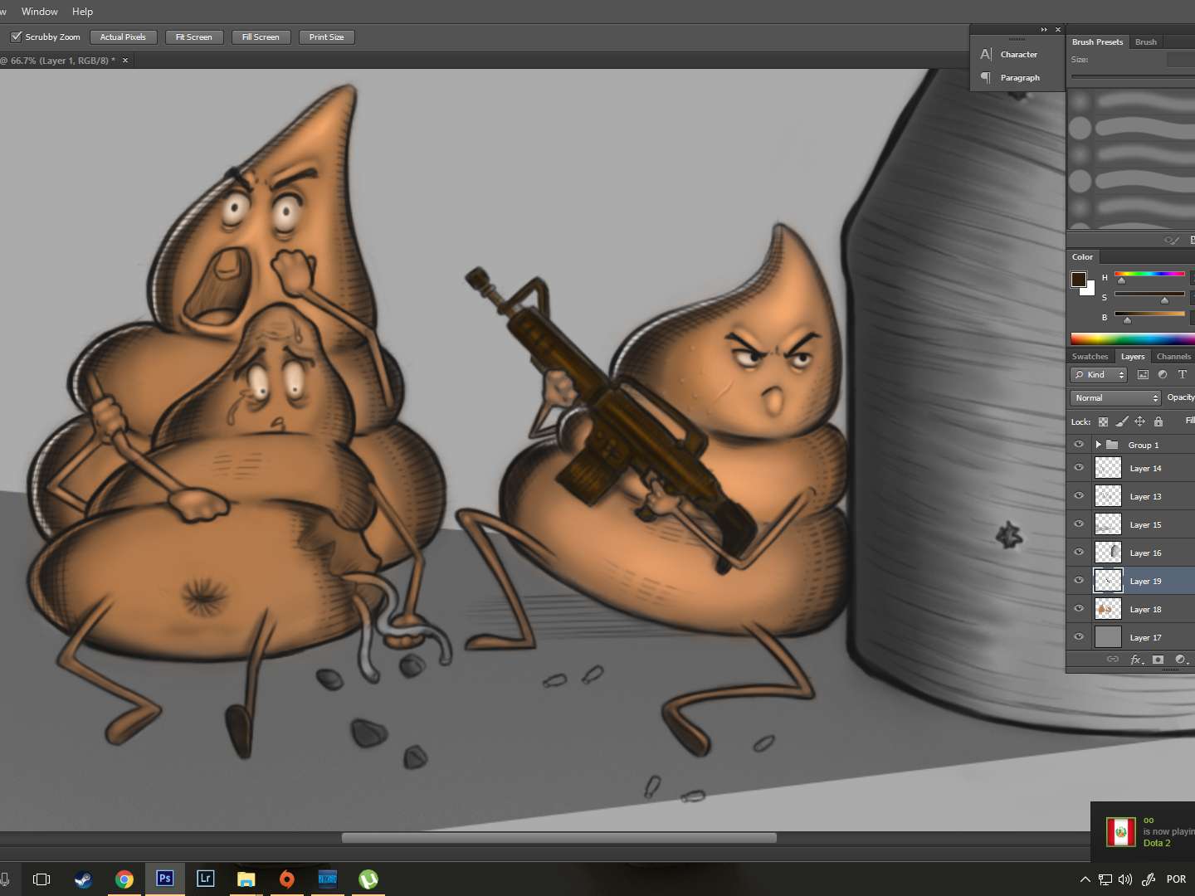Click the lock all padlock icon
The height and width of the screenshot is (896, 1195).
(x=1158, y=421)
